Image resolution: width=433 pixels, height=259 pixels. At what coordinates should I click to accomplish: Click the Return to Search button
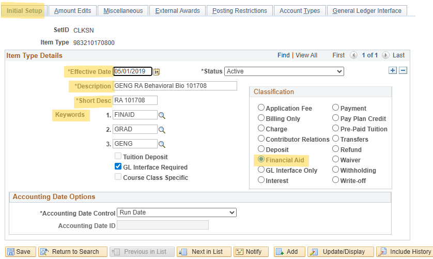(73, 252)
